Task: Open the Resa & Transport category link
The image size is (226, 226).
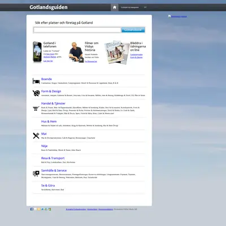Action: point(53,158)
